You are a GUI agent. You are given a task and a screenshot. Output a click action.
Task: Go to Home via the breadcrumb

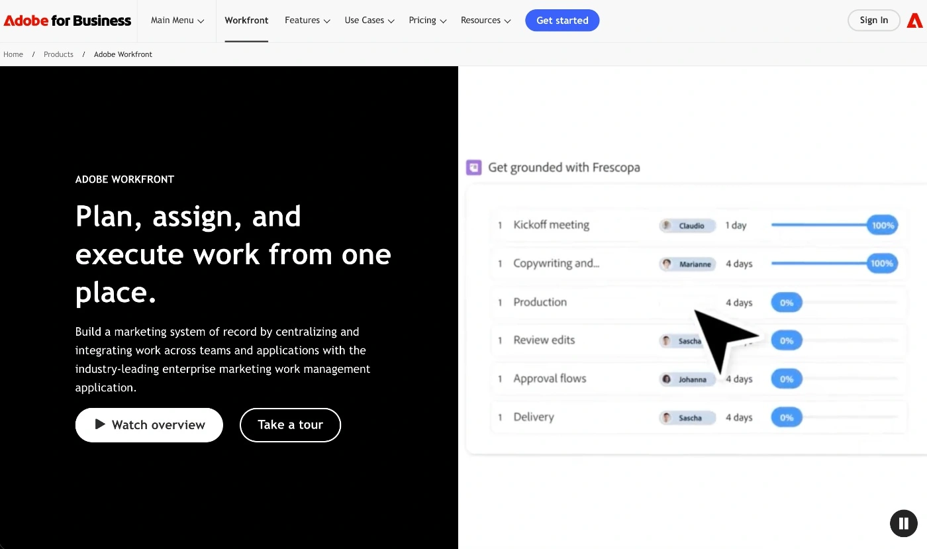coord(13,54)
